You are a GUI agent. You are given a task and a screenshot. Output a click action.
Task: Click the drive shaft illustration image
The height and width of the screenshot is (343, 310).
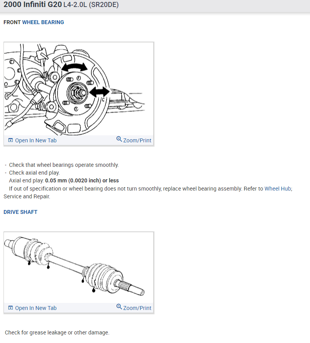[79, 268]
